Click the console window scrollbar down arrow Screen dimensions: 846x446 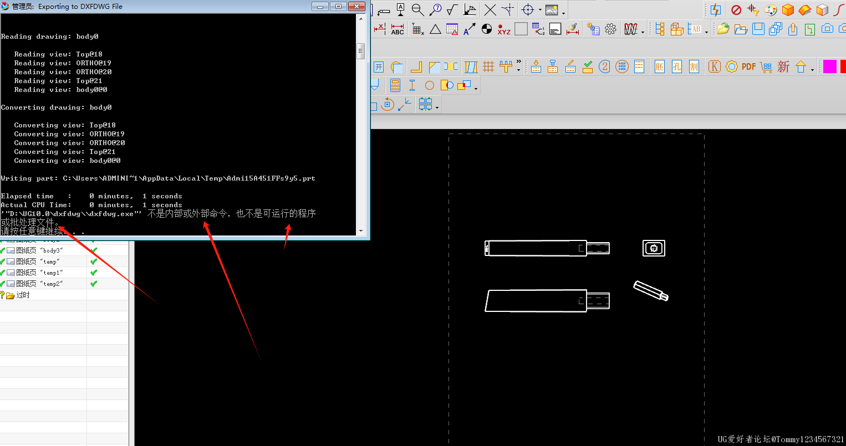[x=361, y=230]
